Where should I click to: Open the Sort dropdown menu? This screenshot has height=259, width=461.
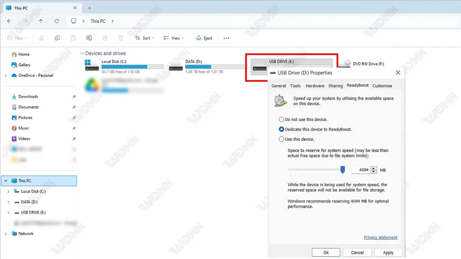(x=144, y=38)
